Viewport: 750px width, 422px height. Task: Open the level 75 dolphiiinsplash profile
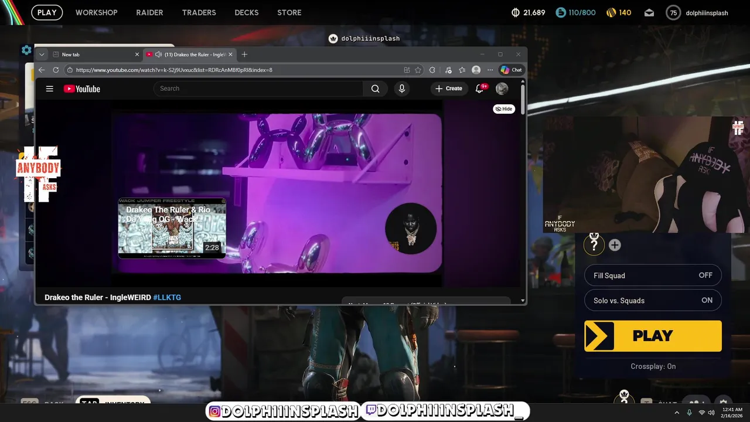click(x=697, y=12)
